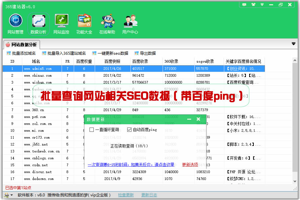
Task: Go to 用户中心 user center
Action: [x=130, y=24]
